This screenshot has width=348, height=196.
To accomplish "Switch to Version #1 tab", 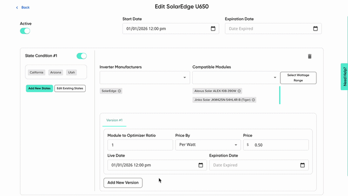I will pyautogui.click(x=114, y=120).
